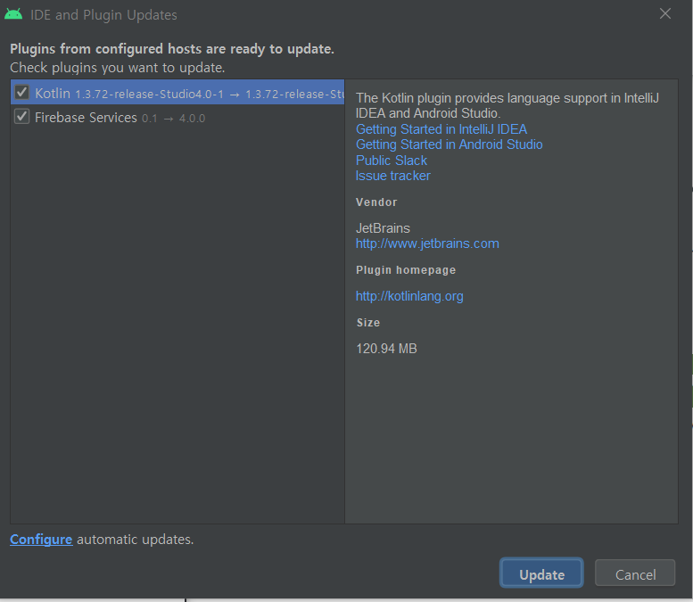Open the Public Slack link

(392, 160)
